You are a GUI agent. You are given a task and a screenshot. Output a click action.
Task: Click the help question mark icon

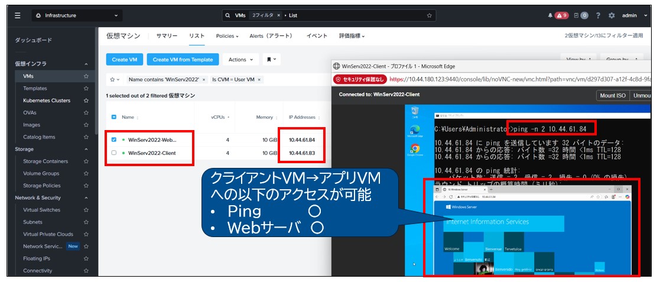point(599,15)
